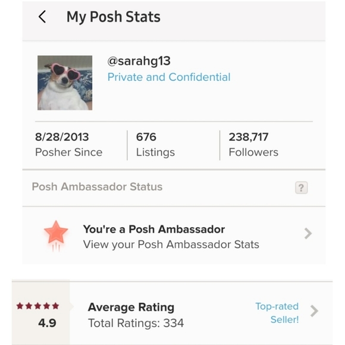Select the @sarahg13 username
345x345 pixels.
tap(139, 61)
